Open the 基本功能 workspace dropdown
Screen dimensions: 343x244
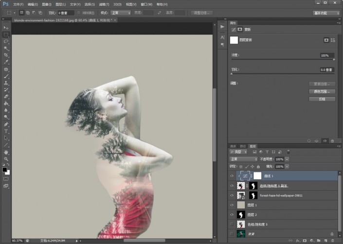pyautogui.click(x=326, y=13)
